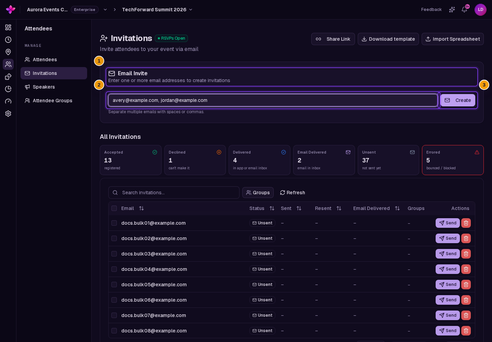The image size is (492, 342).
Task: Check the docs.bulk04@example.com row checkbox
Action: [x=114, y=269]
